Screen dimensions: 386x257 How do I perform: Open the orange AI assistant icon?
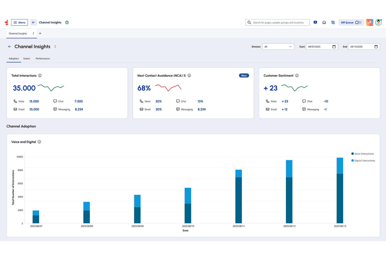coord(370,22)
